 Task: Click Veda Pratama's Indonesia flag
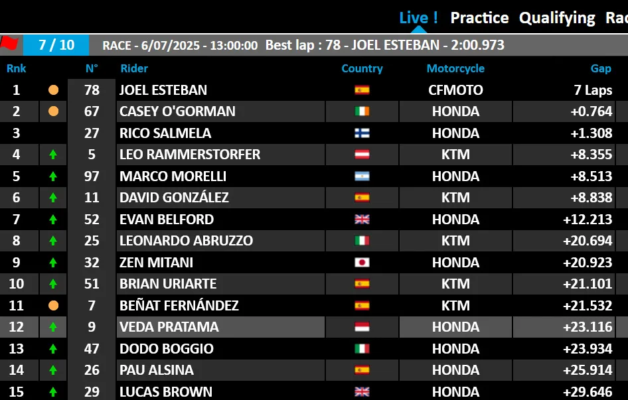(x=362, y=327)
